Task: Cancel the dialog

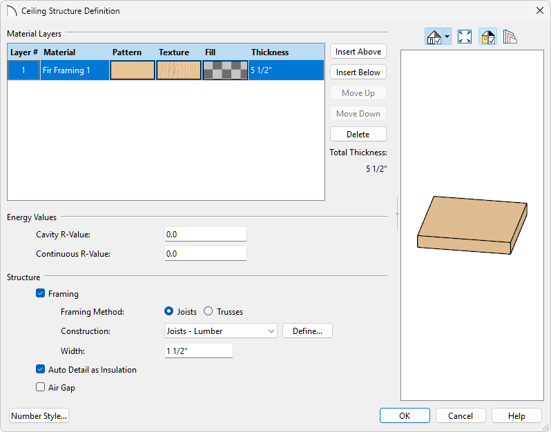Action: pyautogui.click(x=461, y=416)
